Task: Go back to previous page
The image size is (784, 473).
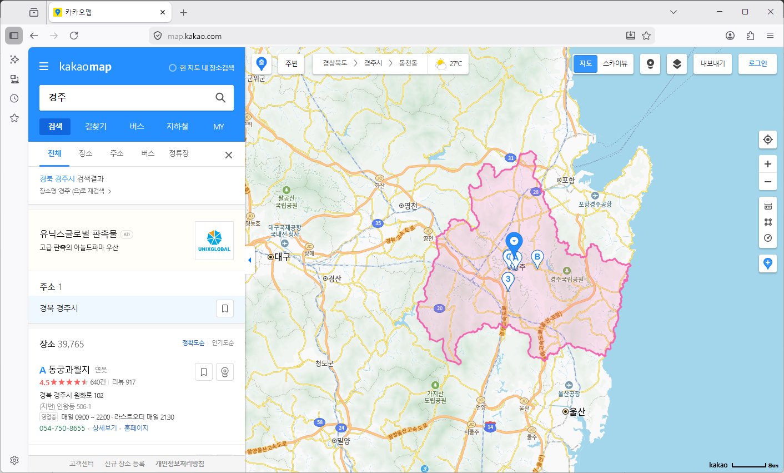Action: (34, 36)
